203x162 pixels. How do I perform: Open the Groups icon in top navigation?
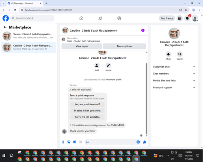click(x=119, y=18)
